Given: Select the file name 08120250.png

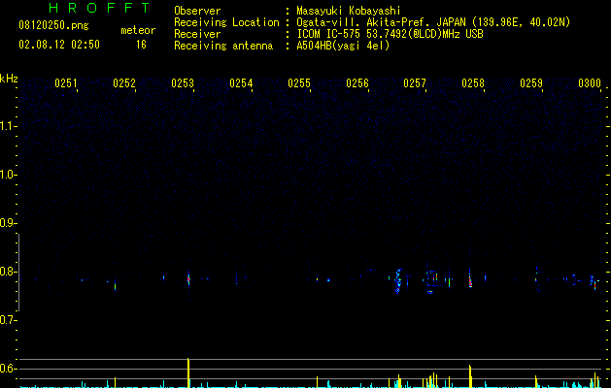Looking at the screenshot, I should tap(53, 25).
